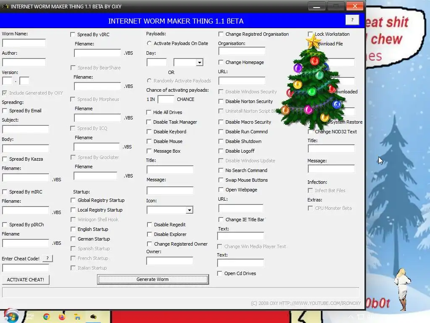Click the ACTIVATE CHEAT! button

[26, 280]
